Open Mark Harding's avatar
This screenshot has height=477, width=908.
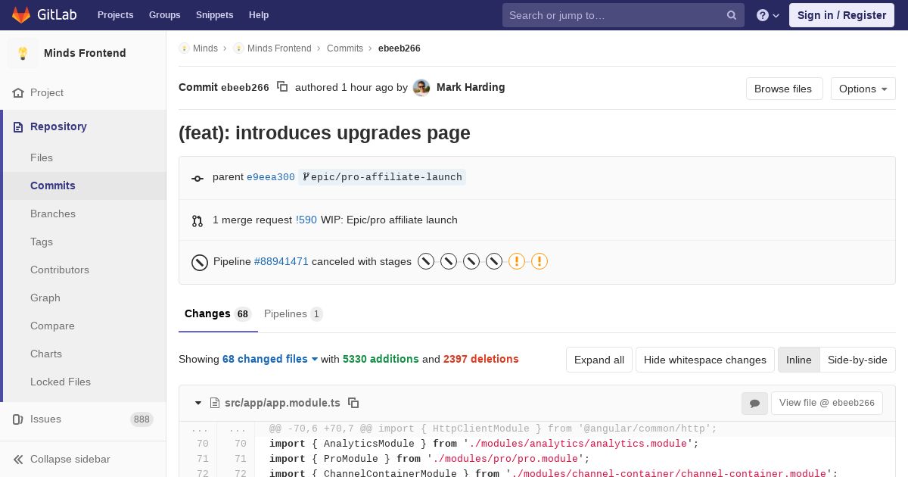pyautogui.click(x=421, y=88)
